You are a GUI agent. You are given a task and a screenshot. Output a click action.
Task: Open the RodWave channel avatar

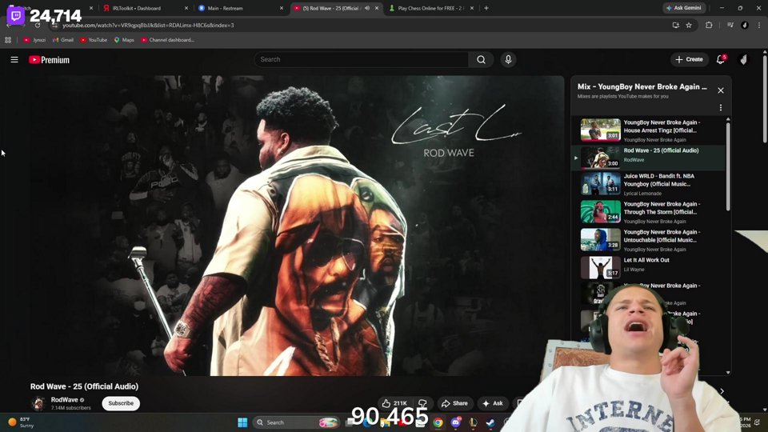[x=38, y=403]
